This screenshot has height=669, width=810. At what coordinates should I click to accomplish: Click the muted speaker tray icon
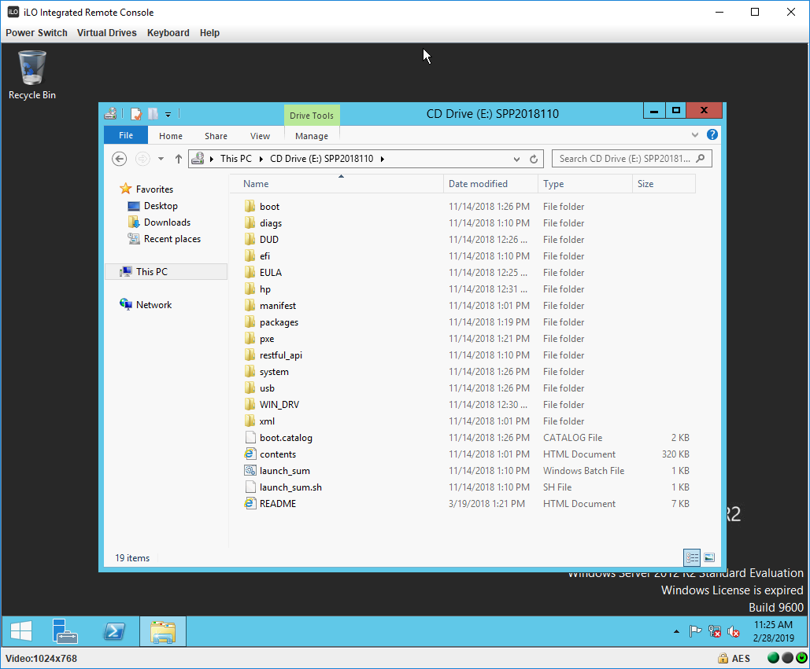pos(733,631)
